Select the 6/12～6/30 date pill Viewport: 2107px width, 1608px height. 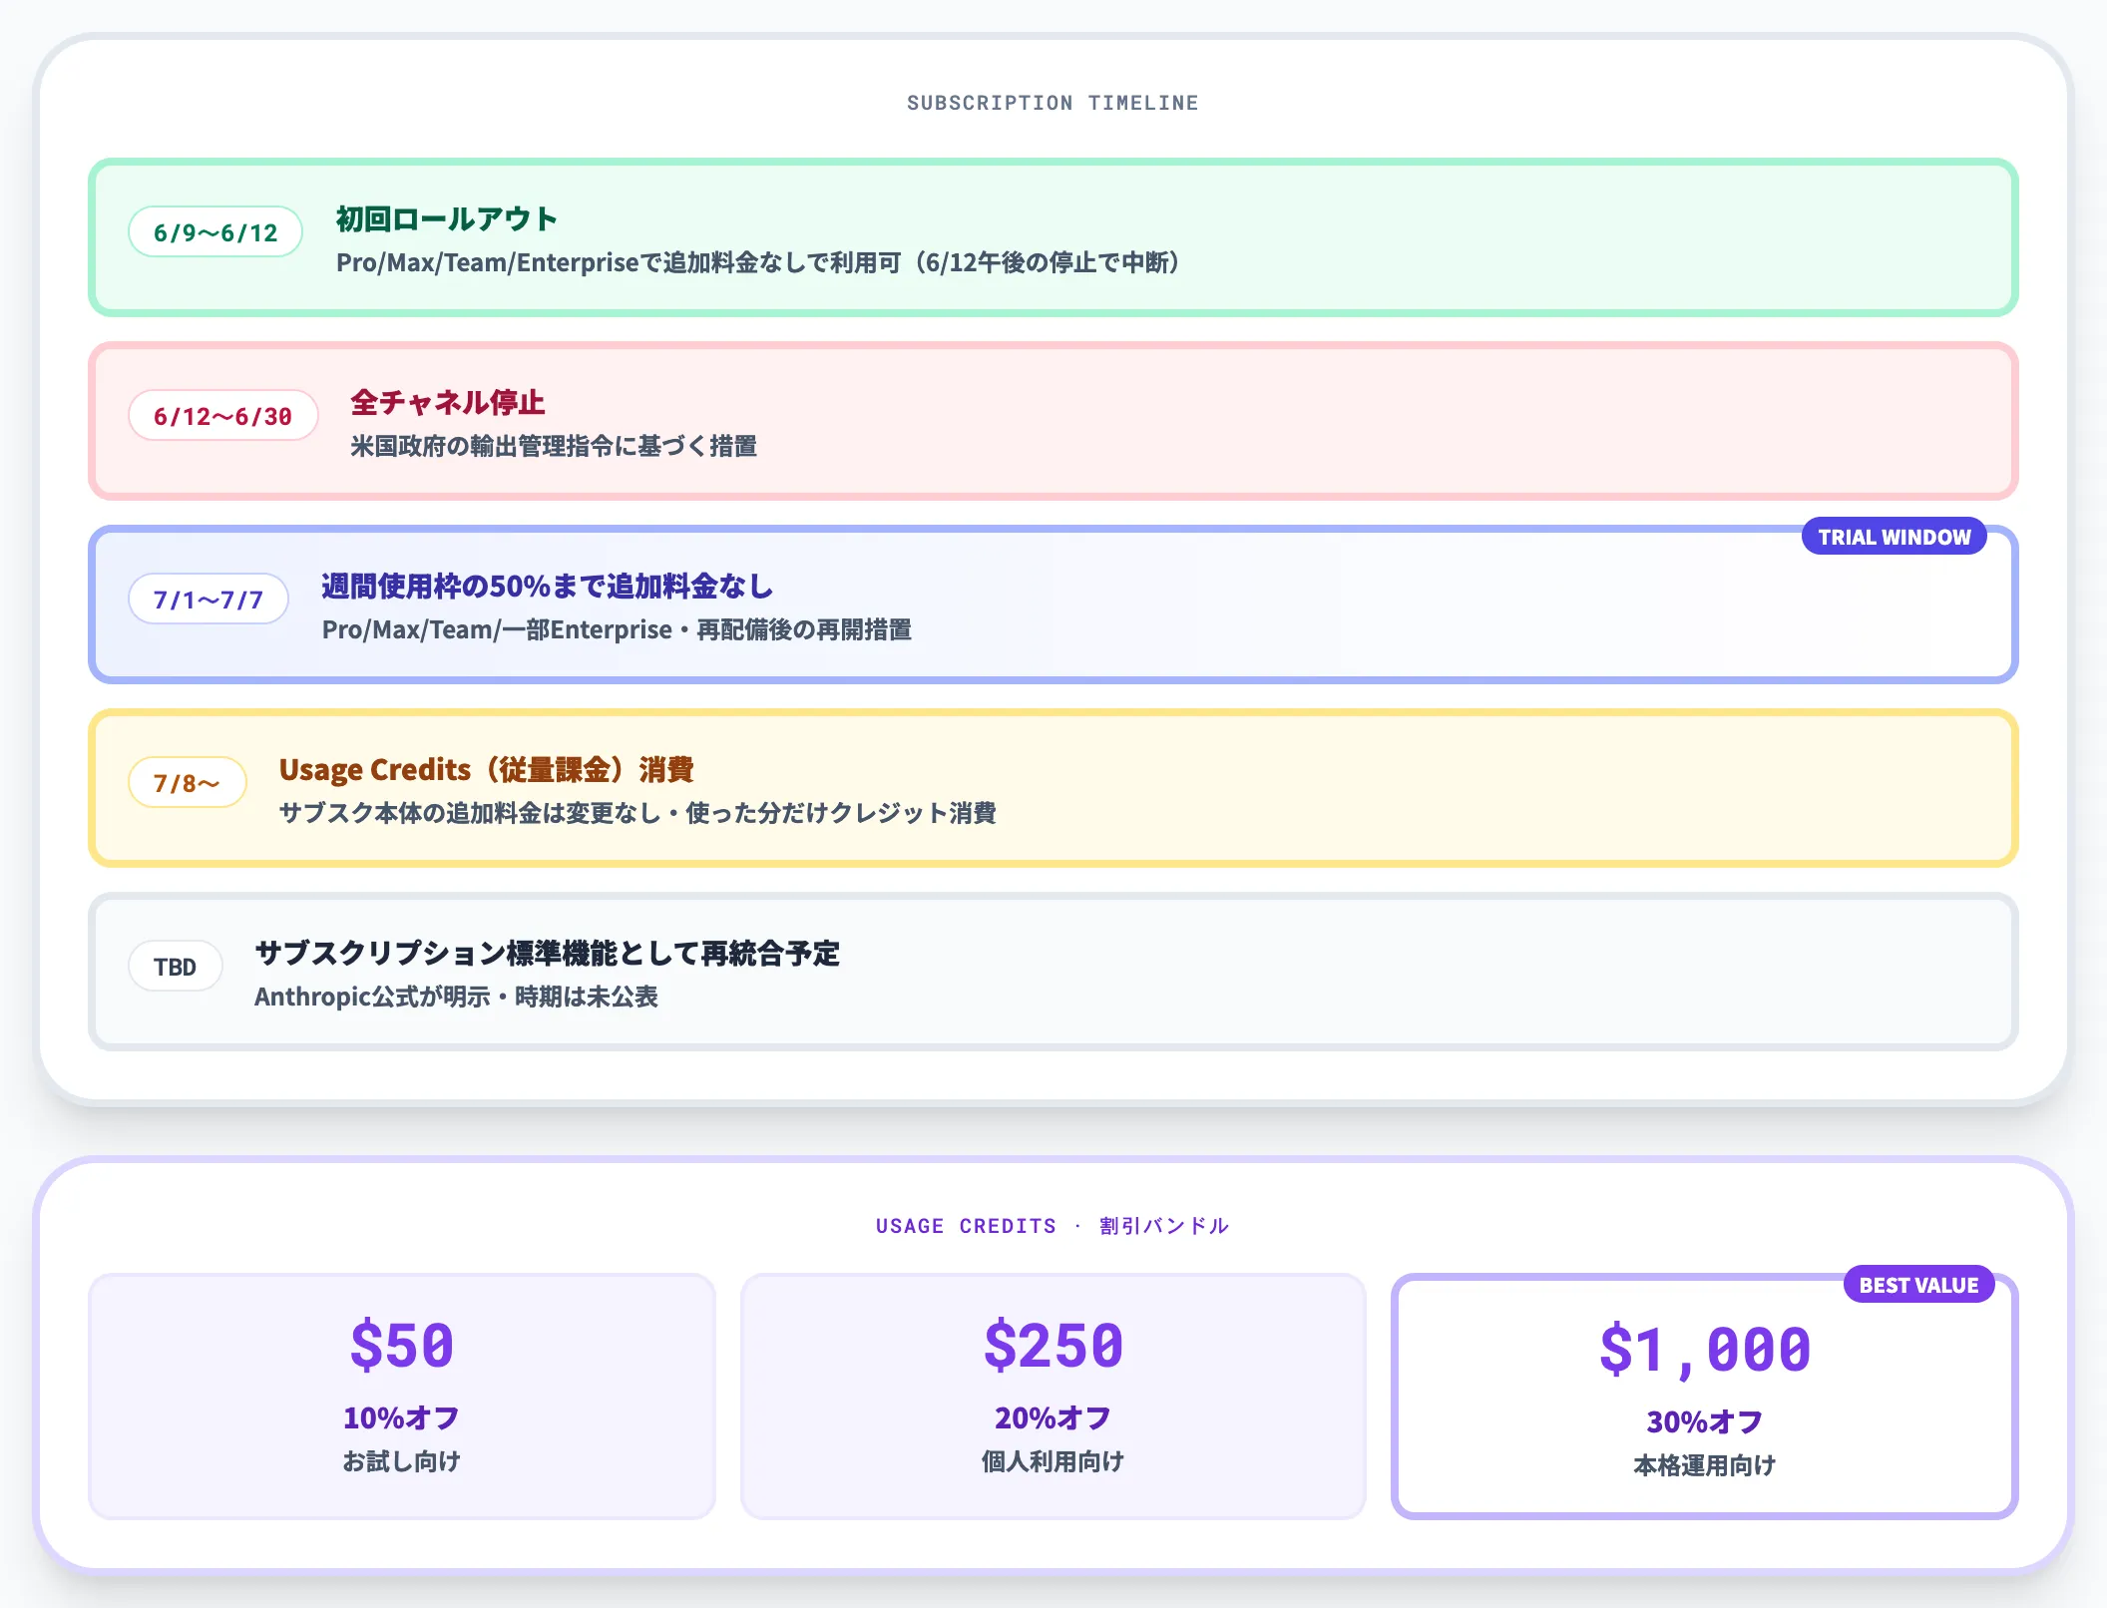click(222, 416)
